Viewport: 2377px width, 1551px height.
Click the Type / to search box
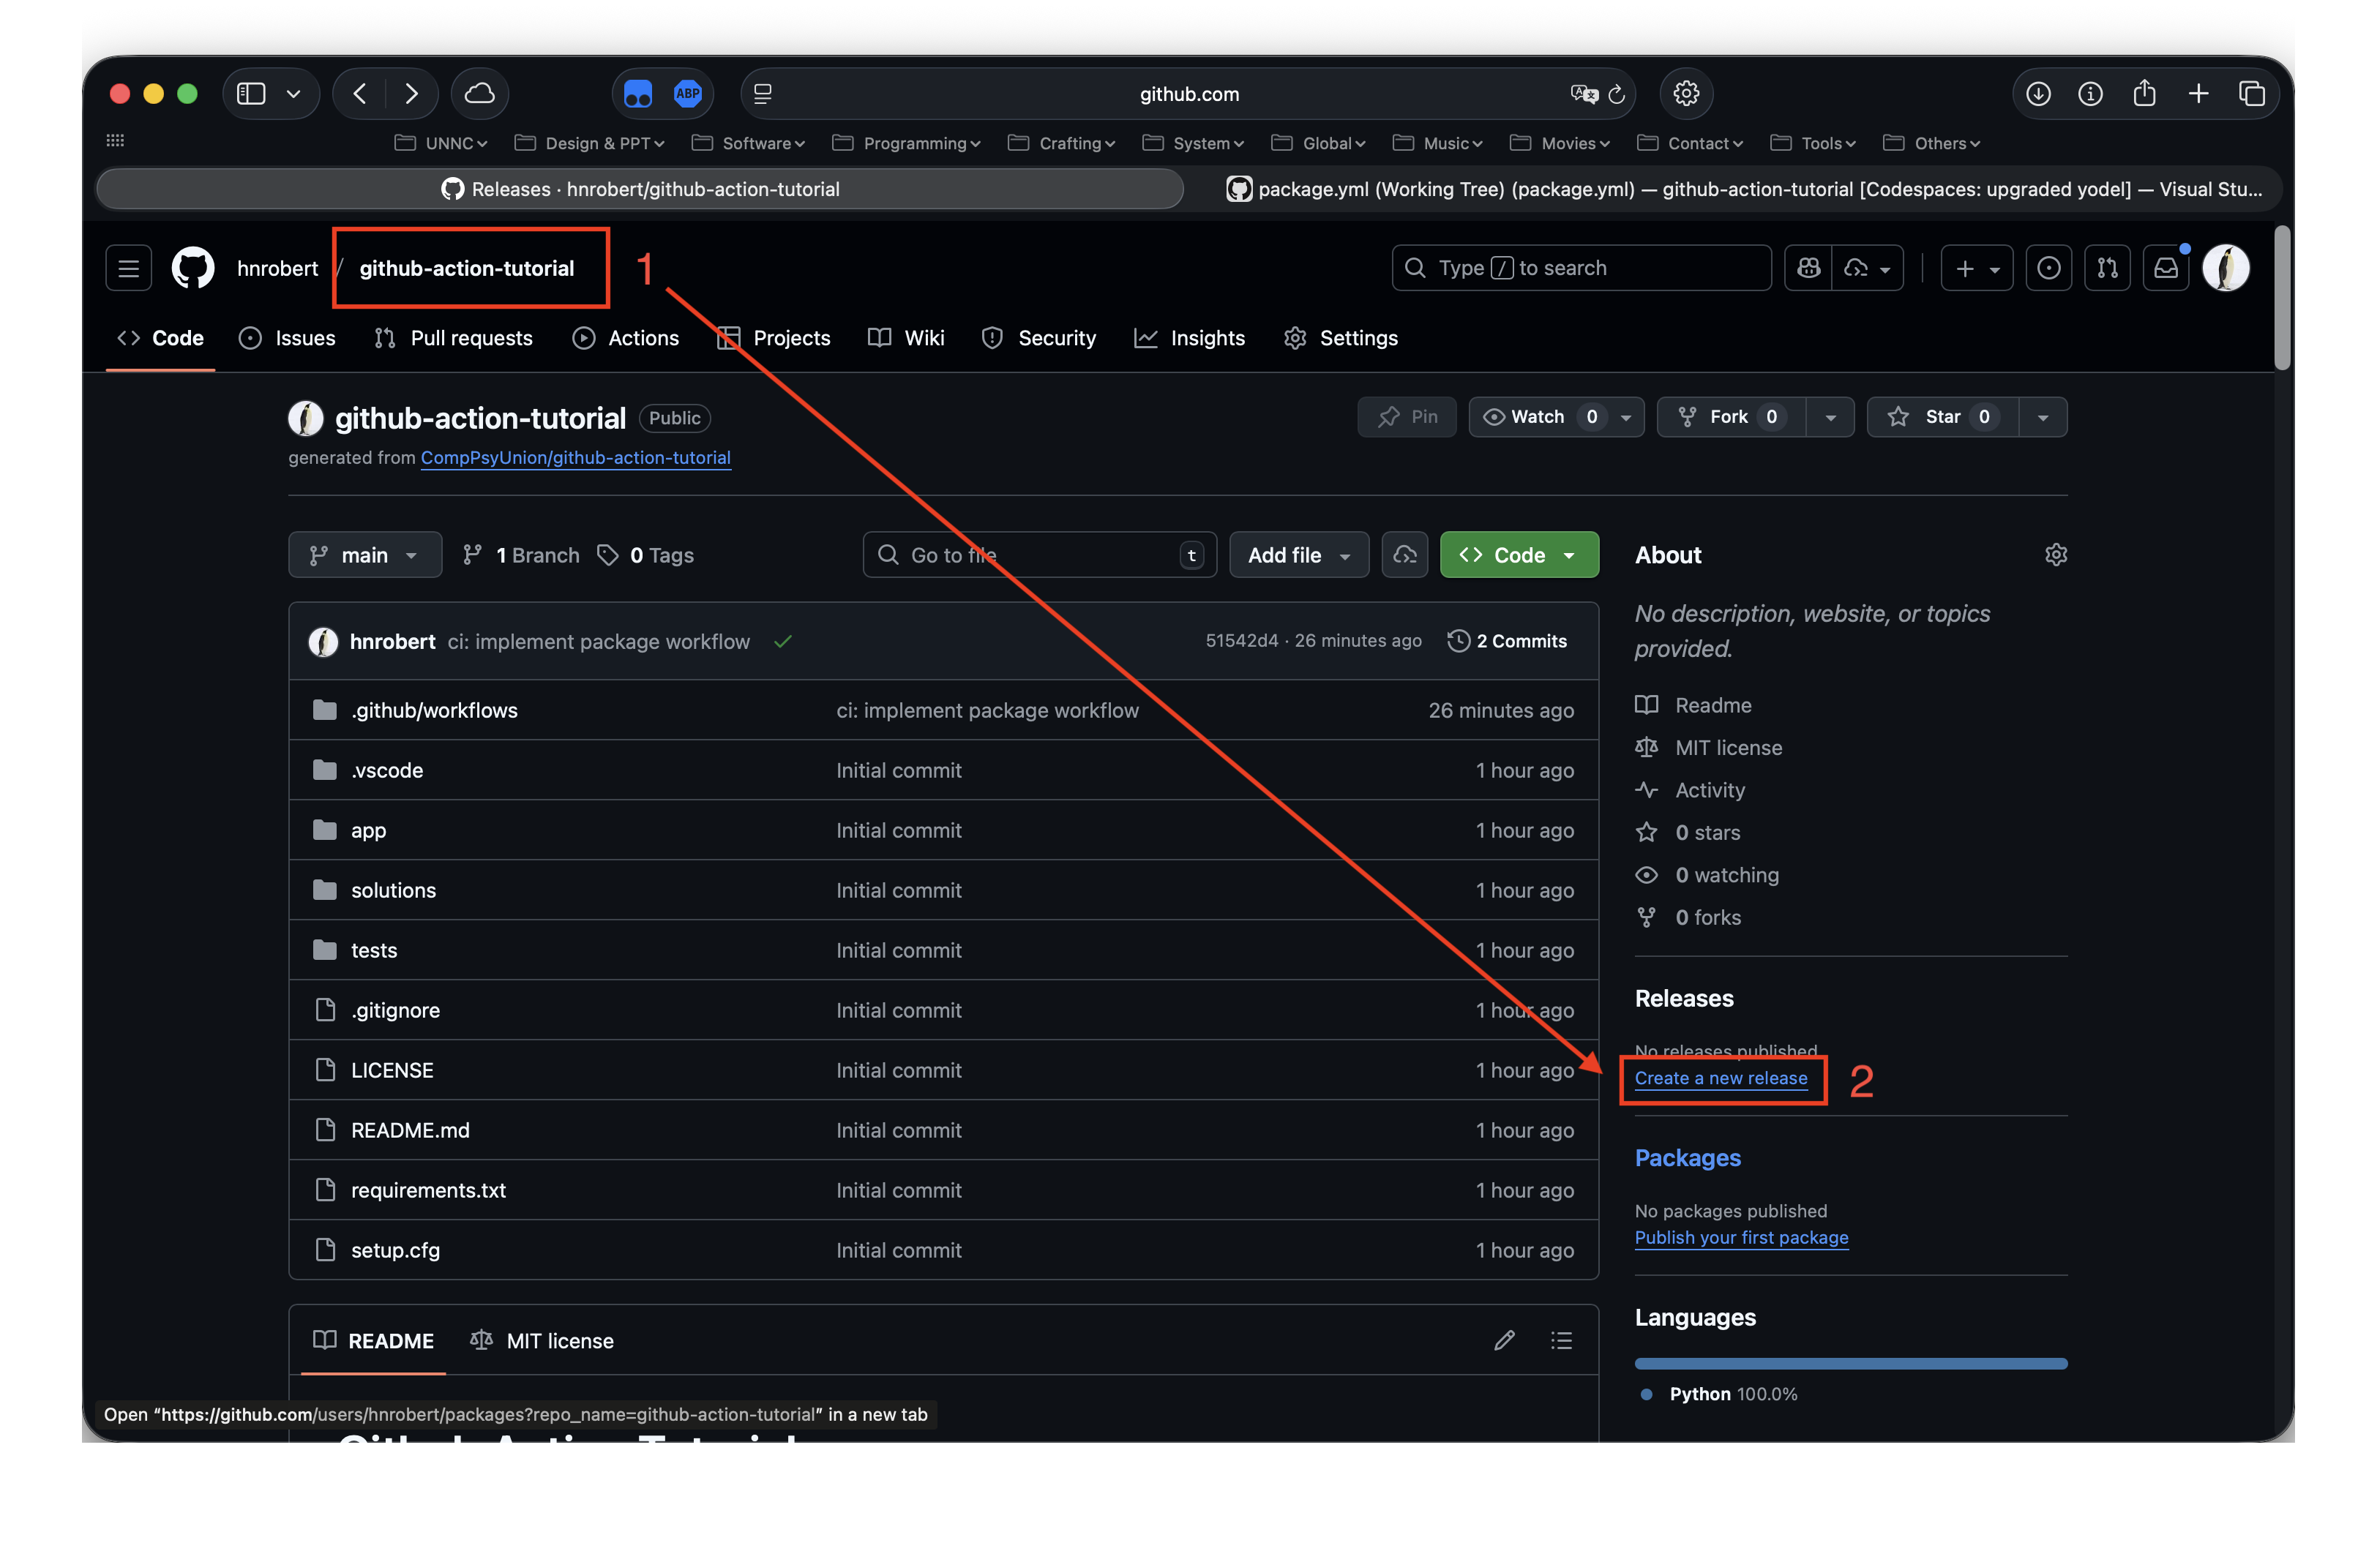pyautogui.click(x=1581, y=268)
